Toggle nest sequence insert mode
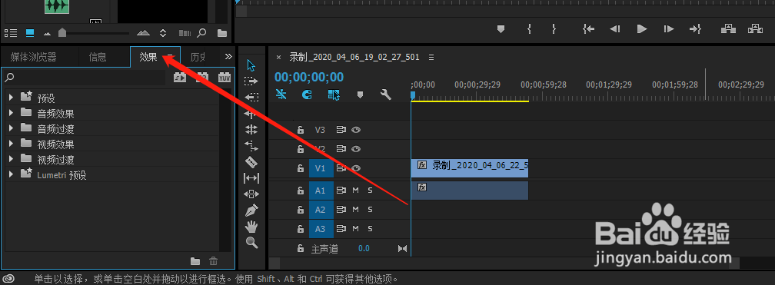The width and height of the screenshot is (775, 285). point(281,94)
